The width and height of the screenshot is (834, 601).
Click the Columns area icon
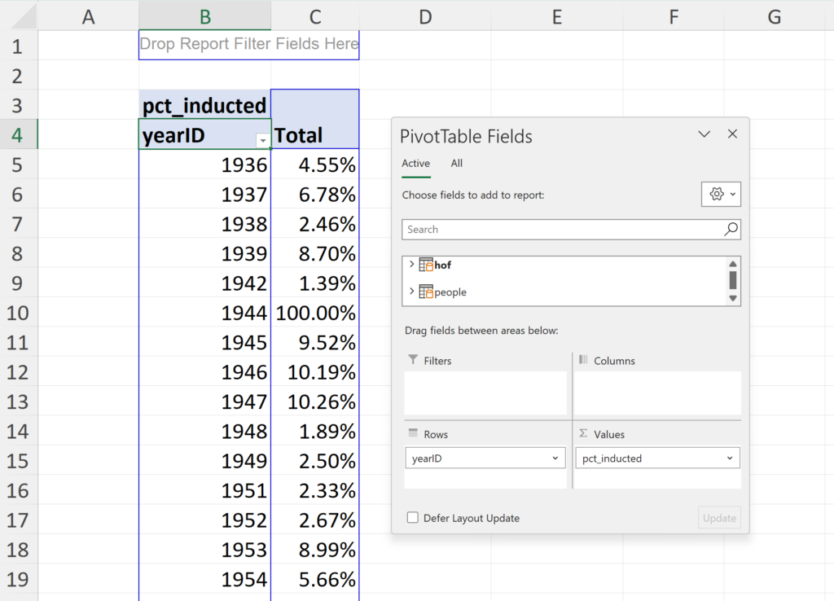(582, 360)
